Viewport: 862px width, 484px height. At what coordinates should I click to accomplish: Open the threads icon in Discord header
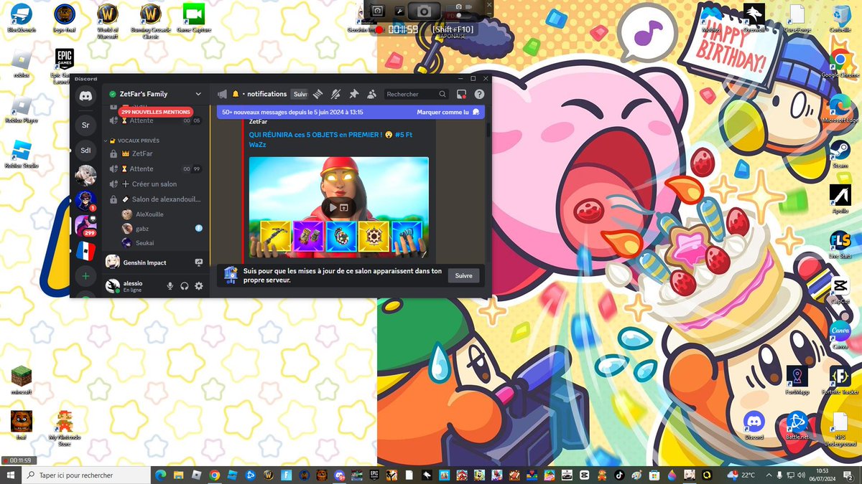point(318,94)
